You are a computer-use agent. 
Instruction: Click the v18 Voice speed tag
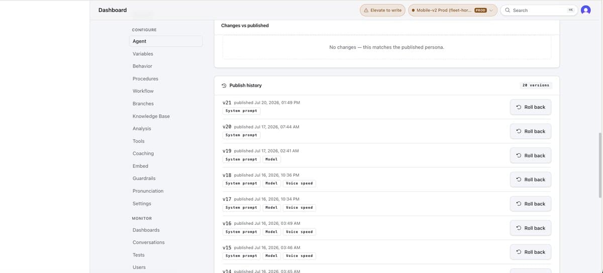point(299,183)
